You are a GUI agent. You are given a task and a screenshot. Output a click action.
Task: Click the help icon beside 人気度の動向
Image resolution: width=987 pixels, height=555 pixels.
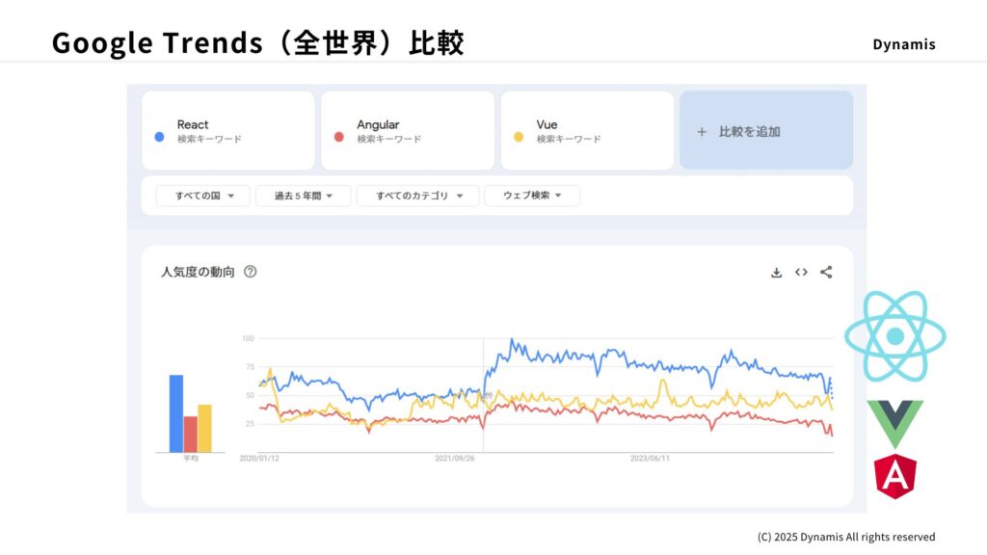251,273
